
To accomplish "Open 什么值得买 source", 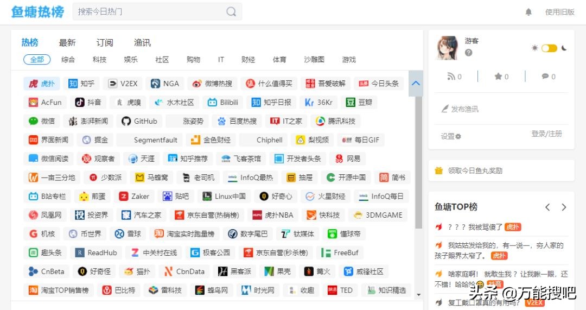I will point(269,84).
